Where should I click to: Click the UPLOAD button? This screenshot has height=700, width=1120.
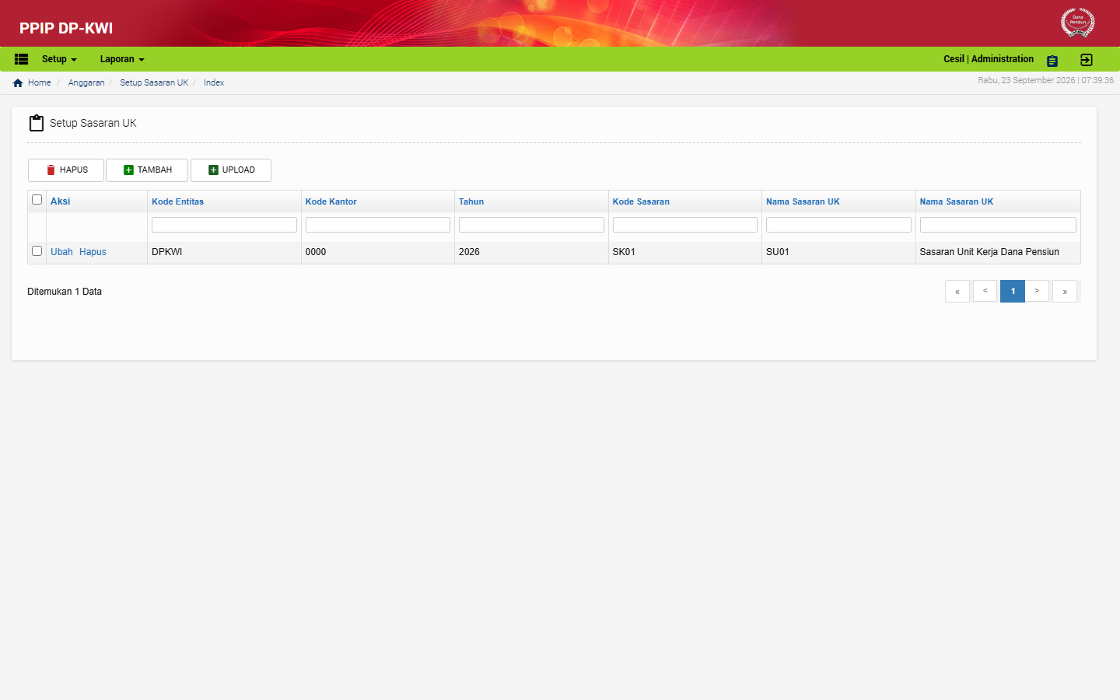click(231, 170)
